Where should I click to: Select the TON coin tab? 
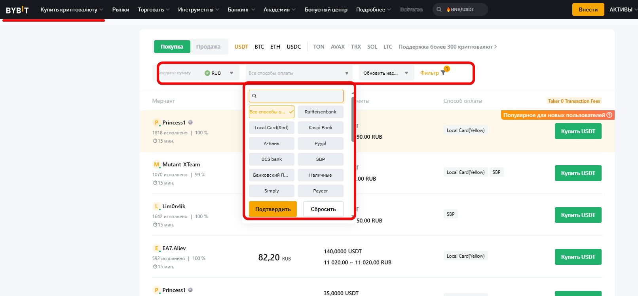319,47
